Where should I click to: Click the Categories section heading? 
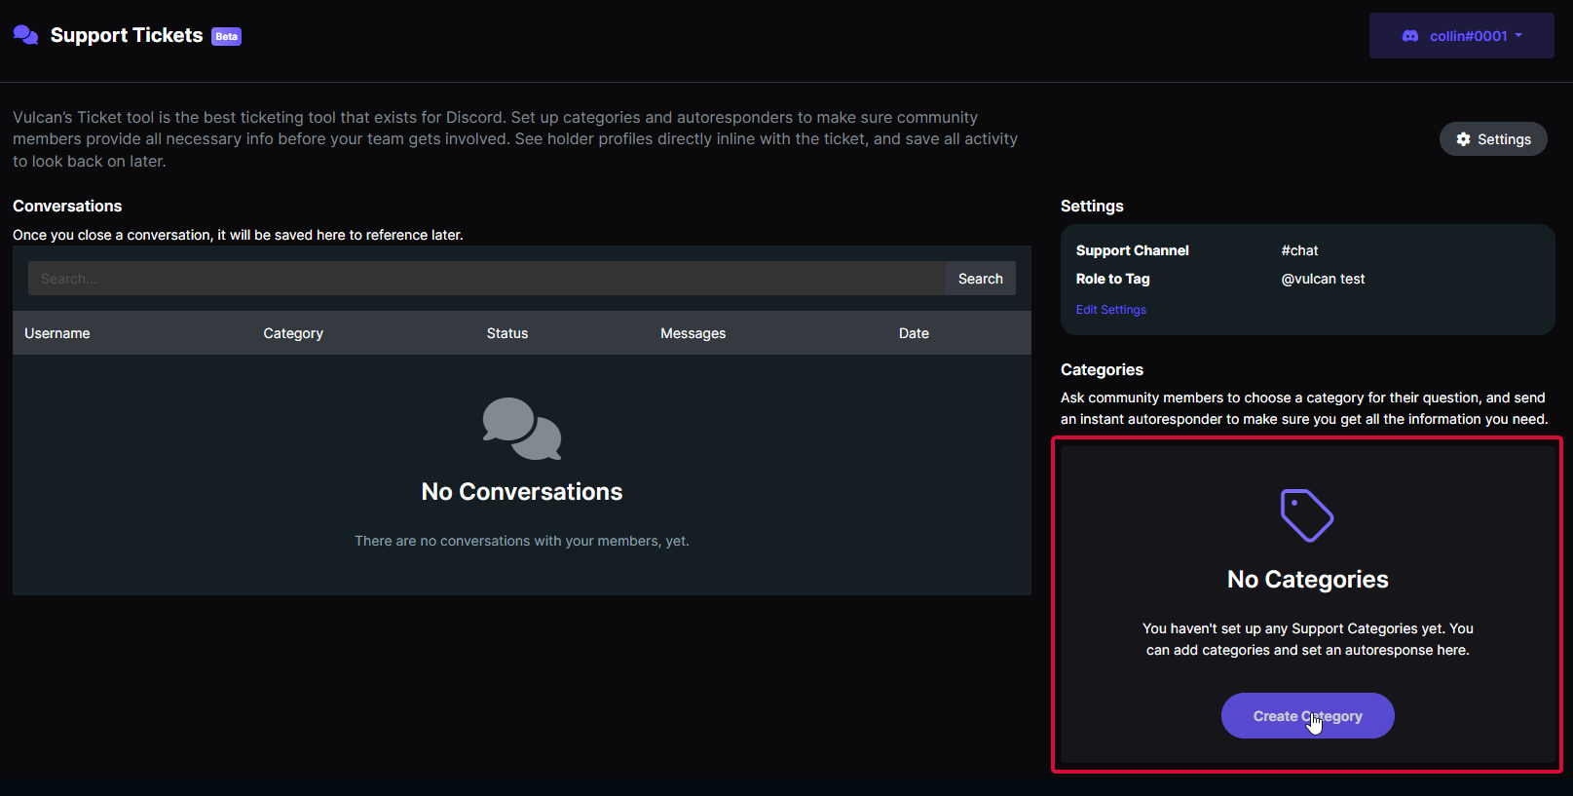pos(1102,369)
